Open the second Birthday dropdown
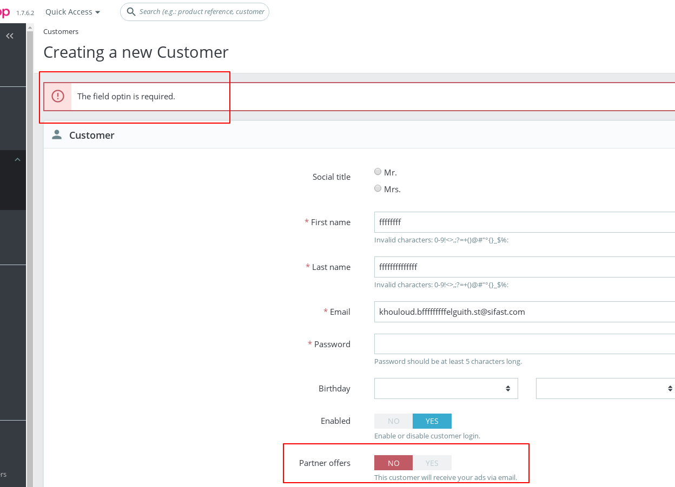The image size is (675, 487). coord(605,388)
